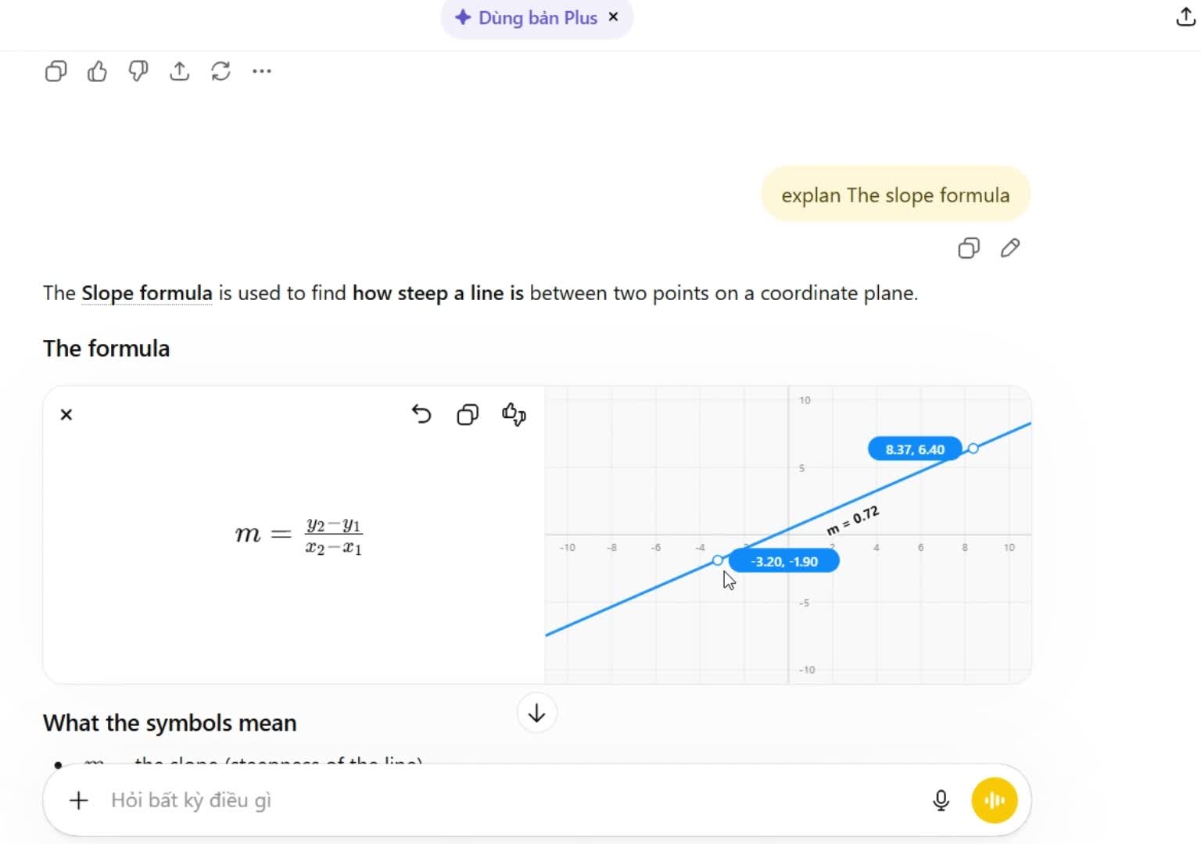The width and height of the screenshot is (1201, 844).
Task: Jump to bottom with down arrow button
Action: tap(537, 713)
